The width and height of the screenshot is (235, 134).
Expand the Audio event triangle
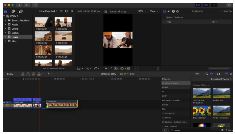tap(6, 24)
